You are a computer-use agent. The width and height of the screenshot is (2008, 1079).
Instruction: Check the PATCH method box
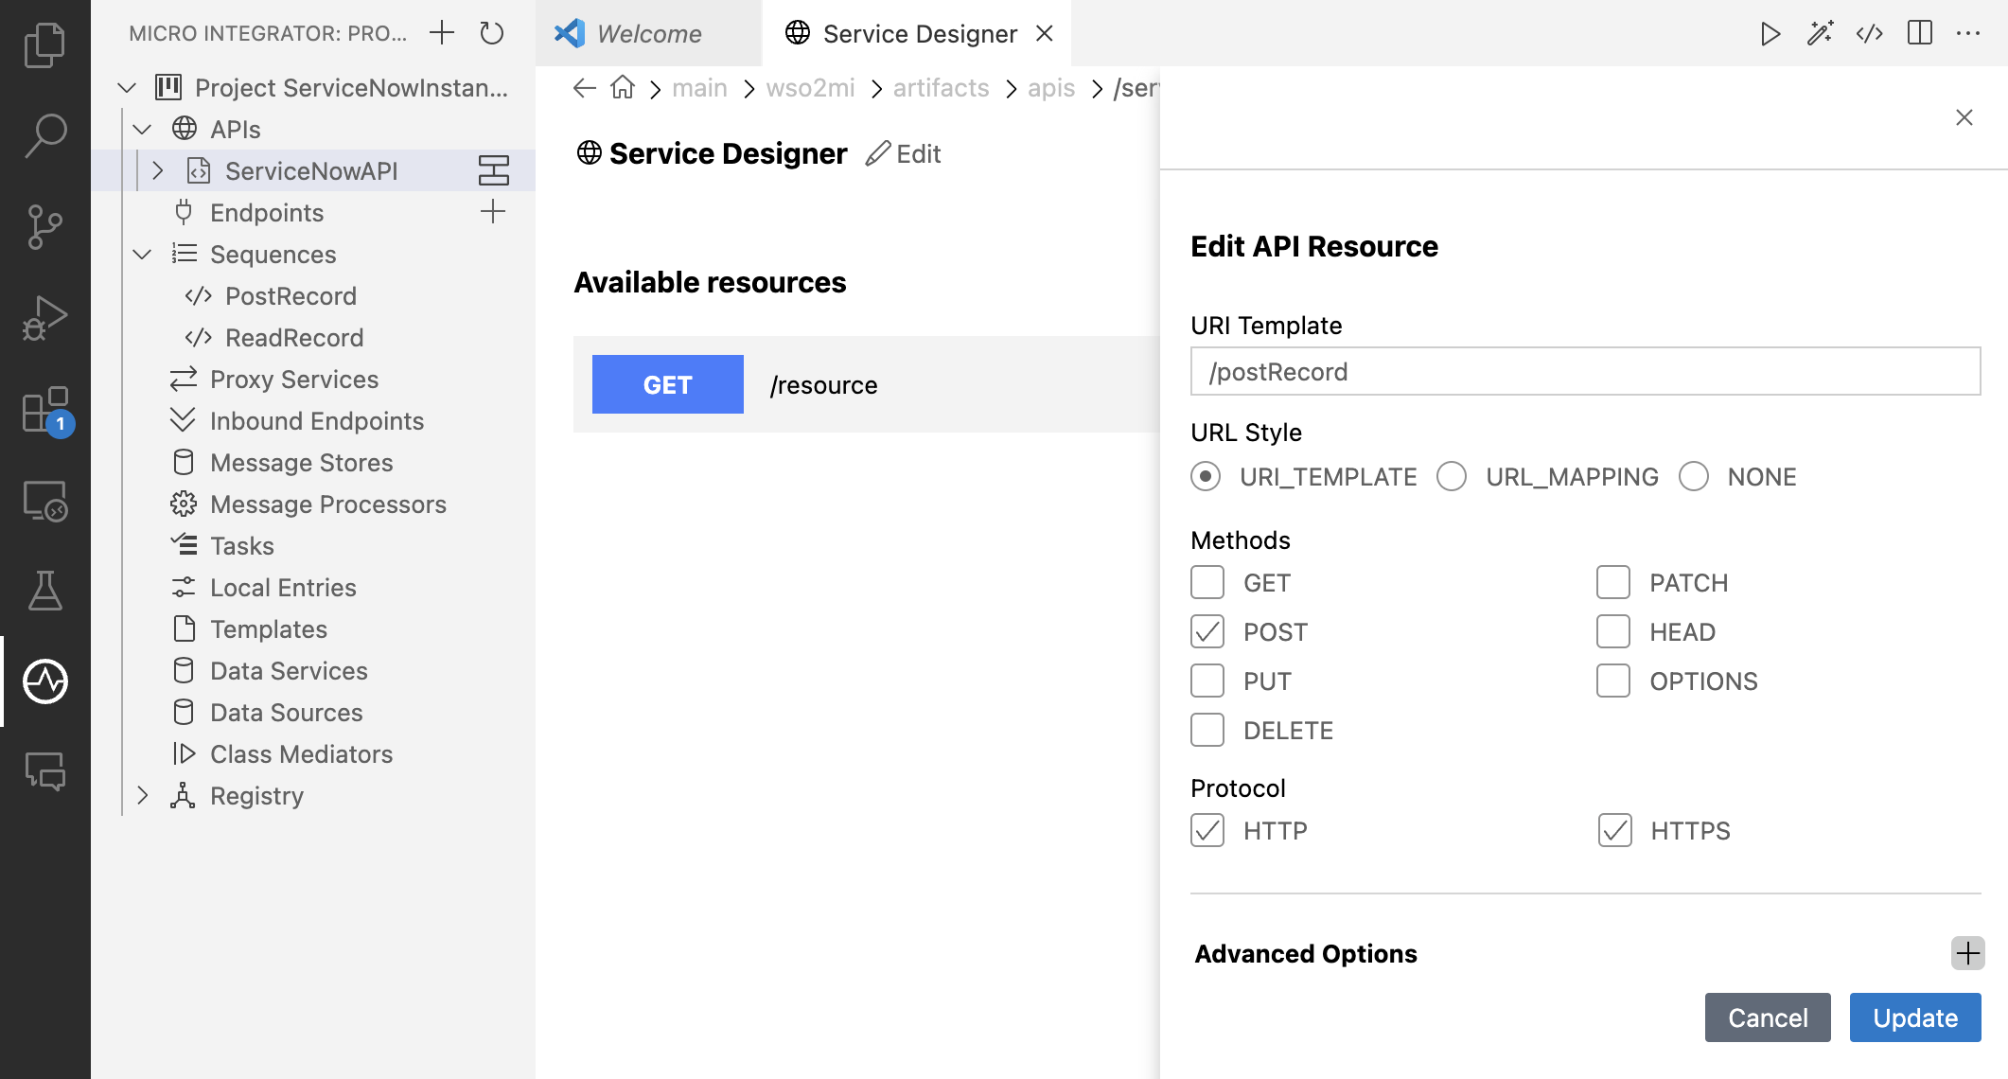click(x=1613, y=582)
